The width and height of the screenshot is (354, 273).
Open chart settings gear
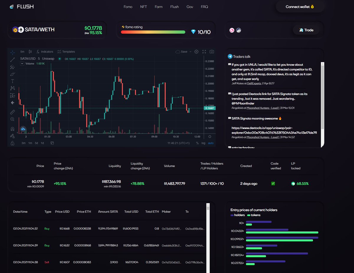(x=196, y=52)
